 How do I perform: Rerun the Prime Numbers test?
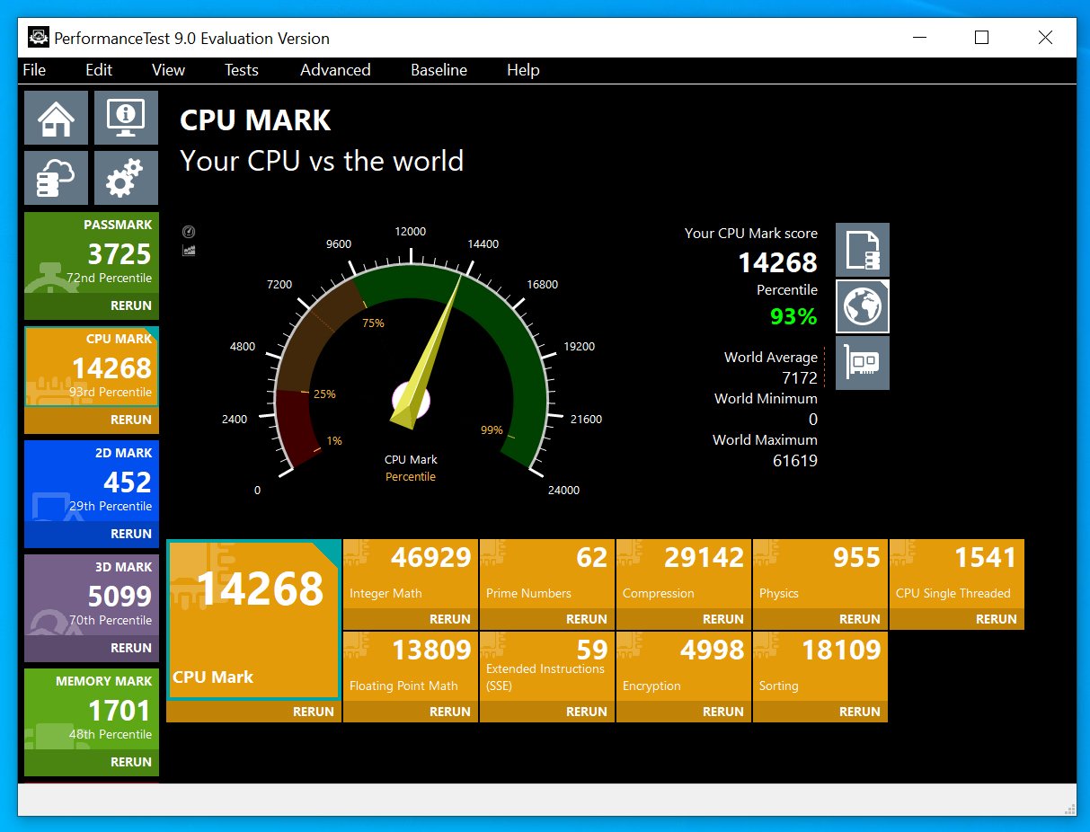tap(587, 619)
